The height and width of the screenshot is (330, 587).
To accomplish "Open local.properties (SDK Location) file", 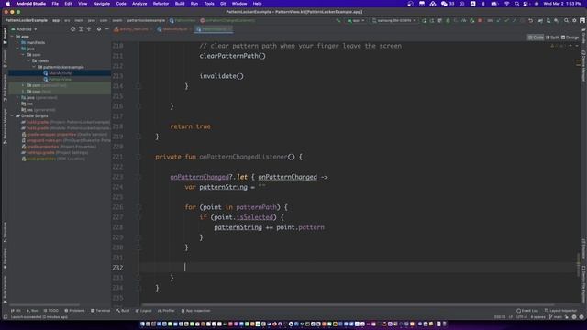I will [x=53, y=159].
